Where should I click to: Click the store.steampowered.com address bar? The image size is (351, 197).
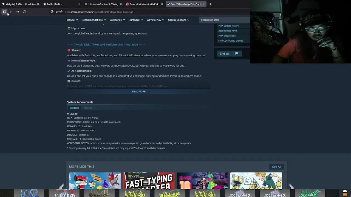[99, 12]
